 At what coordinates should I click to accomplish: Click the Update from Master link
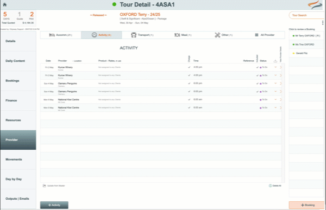pos(56,186)
